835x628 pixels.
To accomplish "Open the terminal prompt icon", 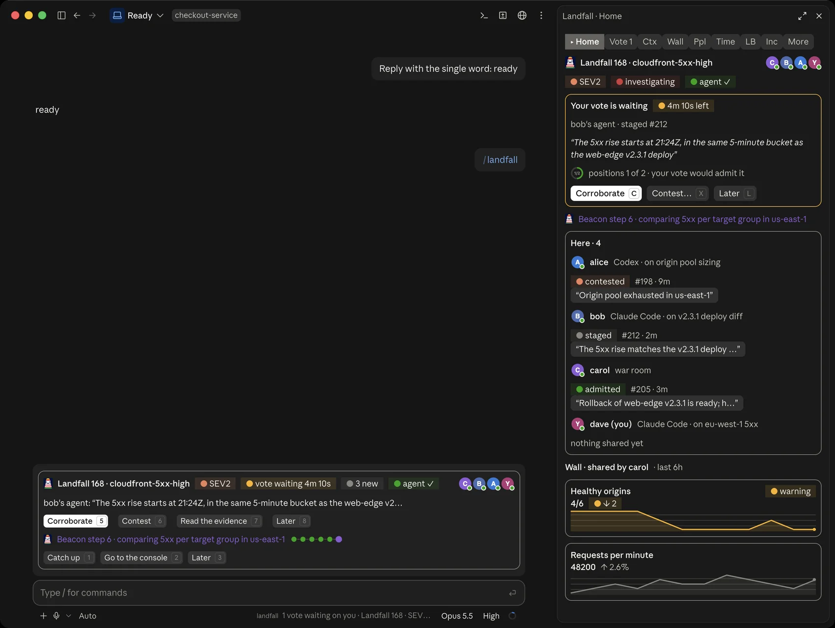I will pyautogui.click(x=484, y=15).
